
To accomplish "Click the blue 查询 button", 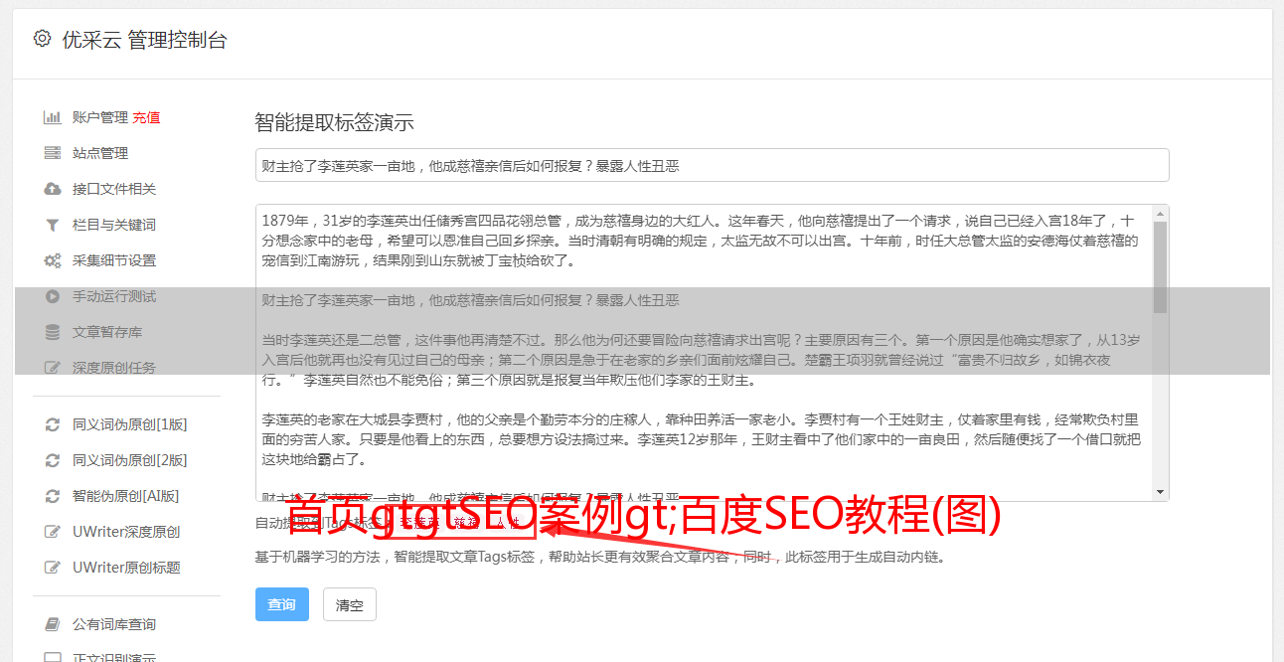I will tap(282, 604).
